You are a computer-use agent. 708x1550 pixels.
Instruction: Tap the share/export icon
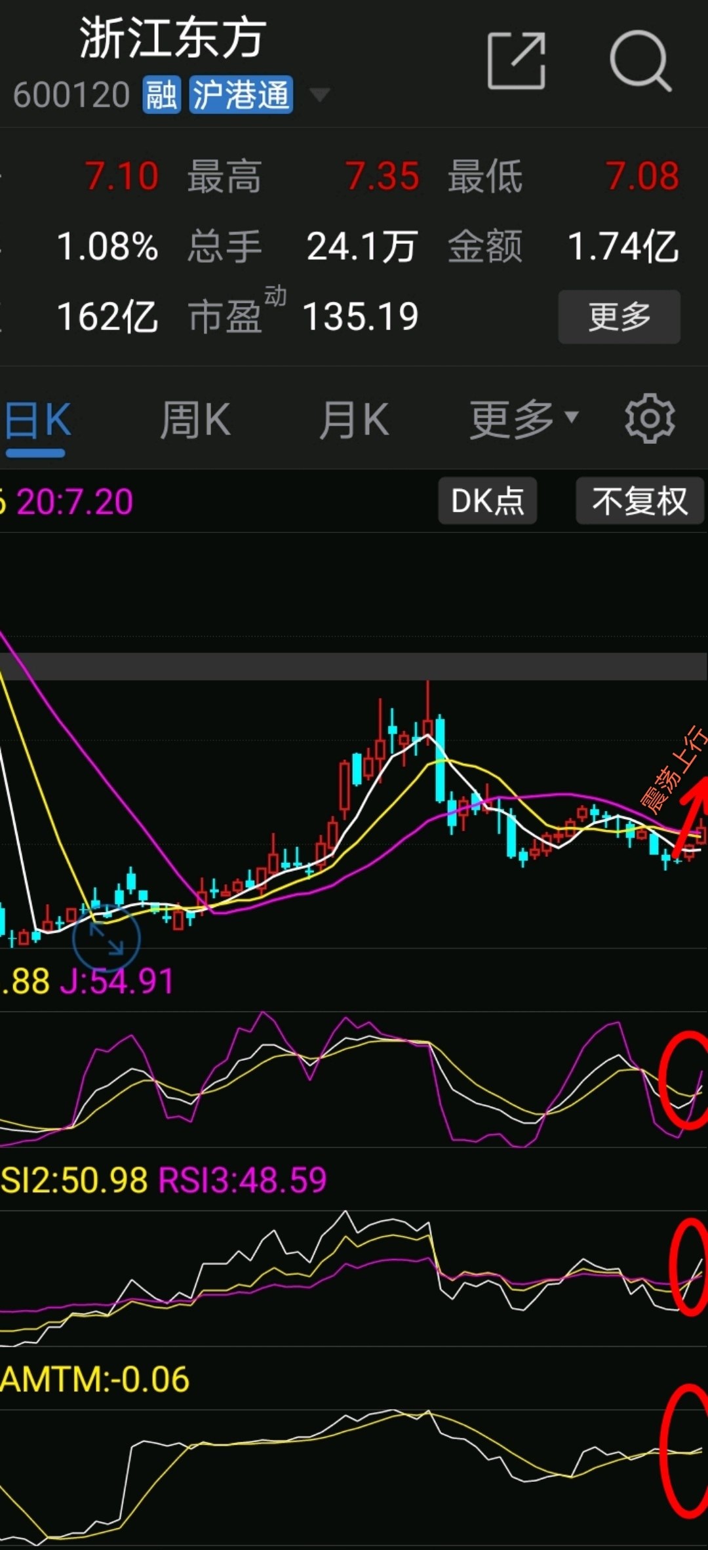(517, 60)
